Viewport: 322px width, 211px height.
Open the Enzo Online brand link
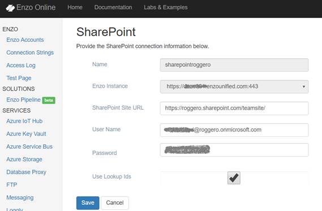(x=31, y=7)
